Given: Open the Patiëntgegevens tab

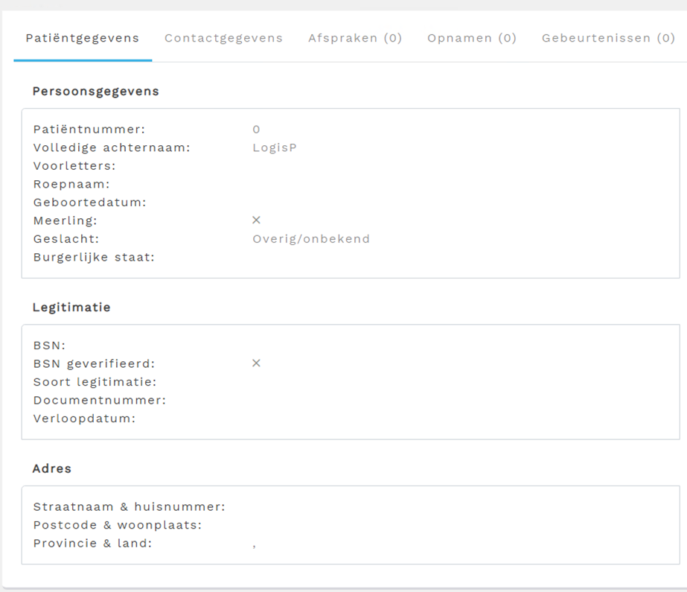Looking at the screenshot, I should point(82,38).
